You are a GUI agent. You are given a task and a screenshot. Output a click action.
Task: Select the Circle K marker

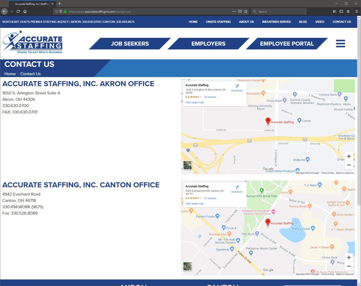tap(224, 228)
